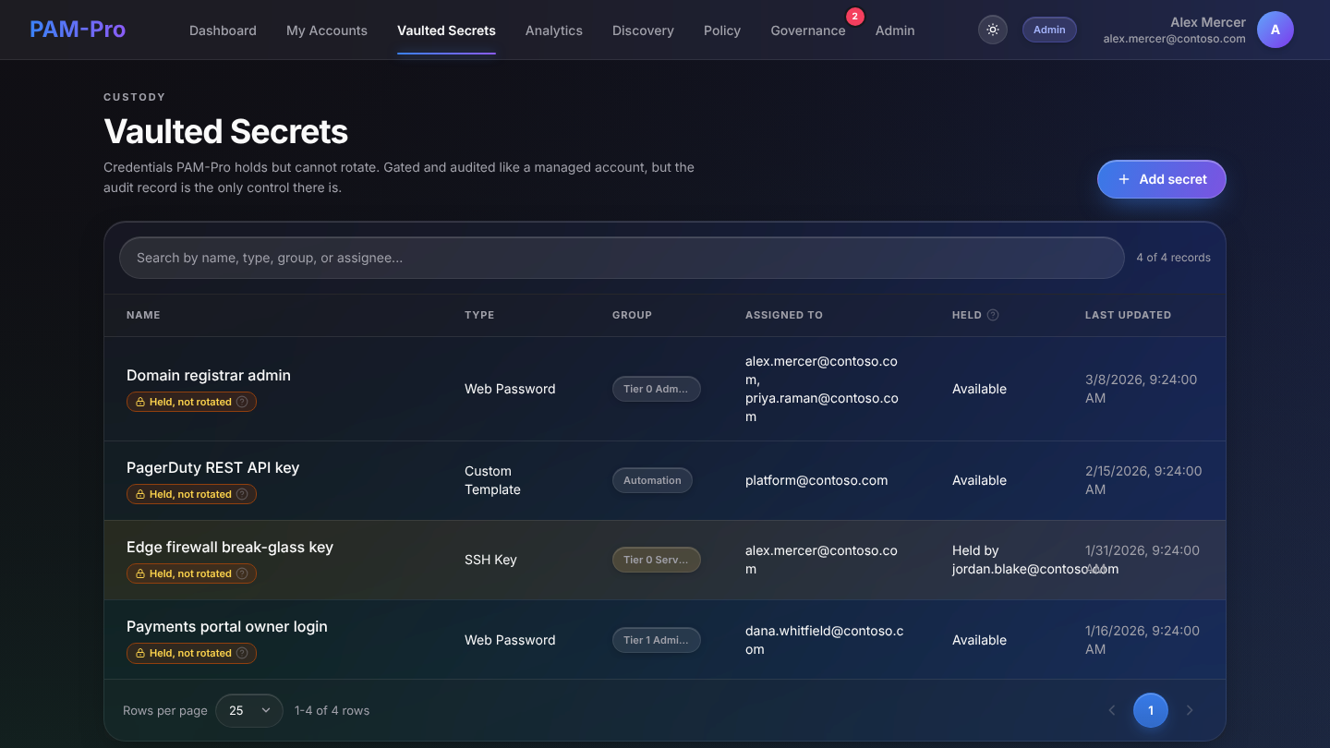Open Domain registrar admin secret
Viewport: 1330px width, 748px height.
click(x=209, y=375)
